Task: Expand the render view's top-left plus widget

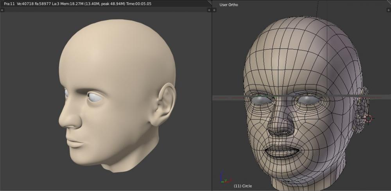Action: [2, 10]
